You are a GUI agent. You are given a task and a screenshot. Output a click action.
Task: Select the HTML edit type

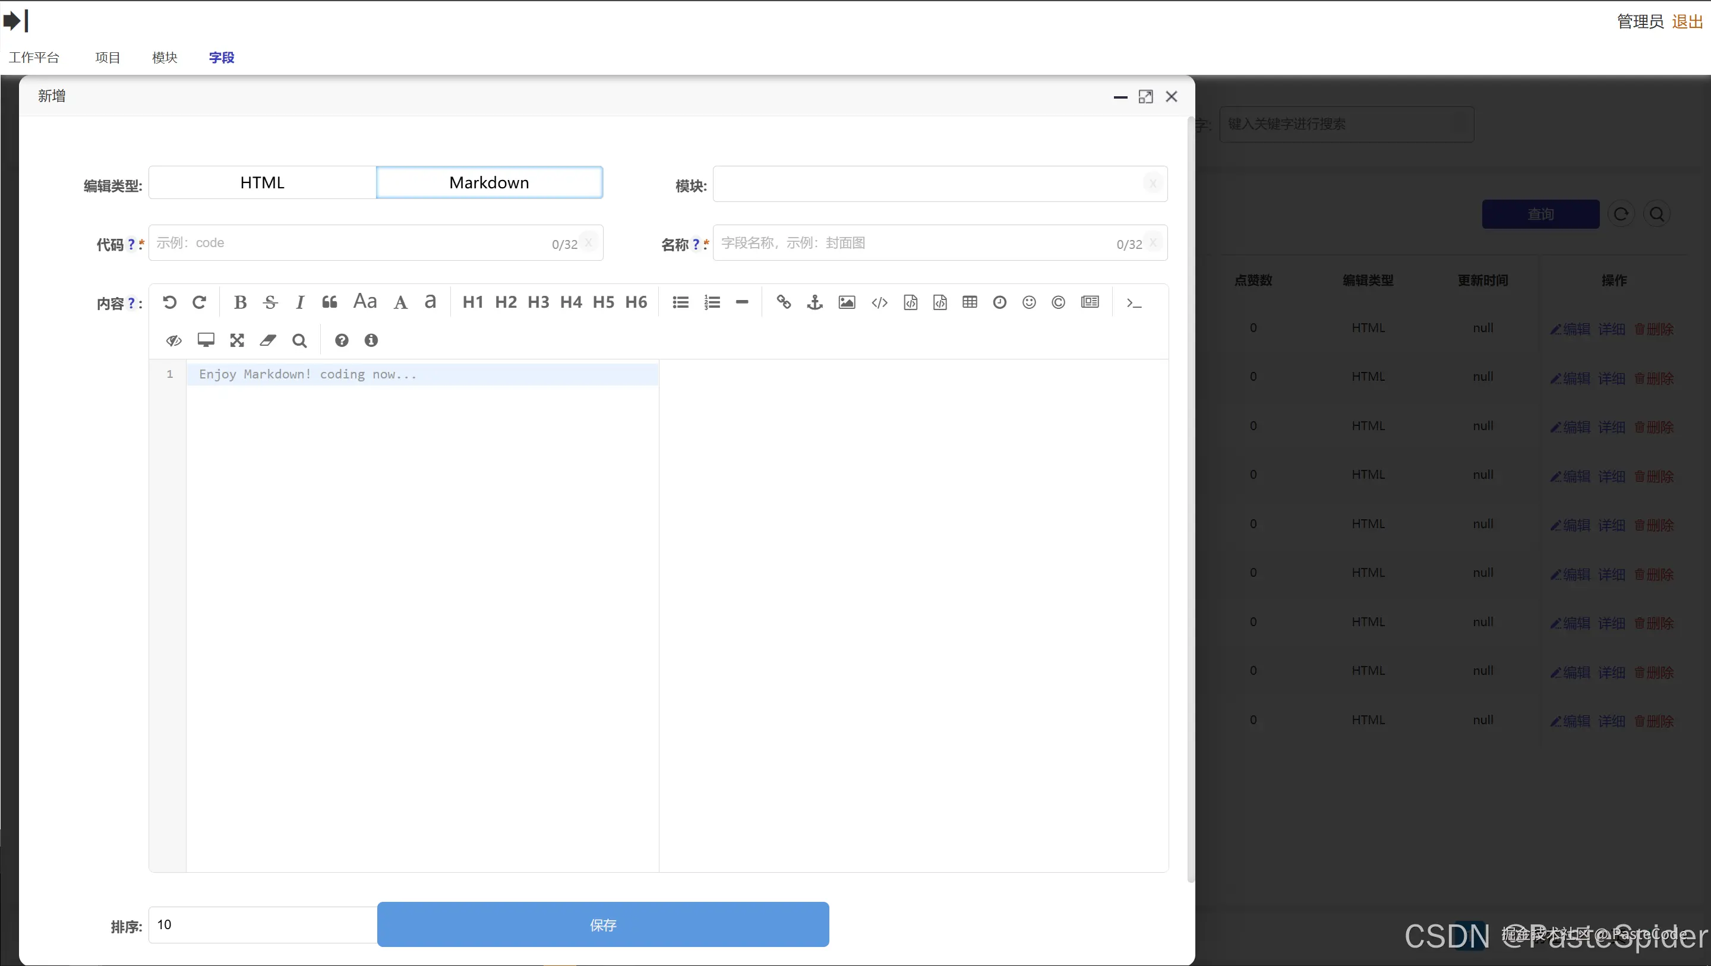(x=263, y=183)
